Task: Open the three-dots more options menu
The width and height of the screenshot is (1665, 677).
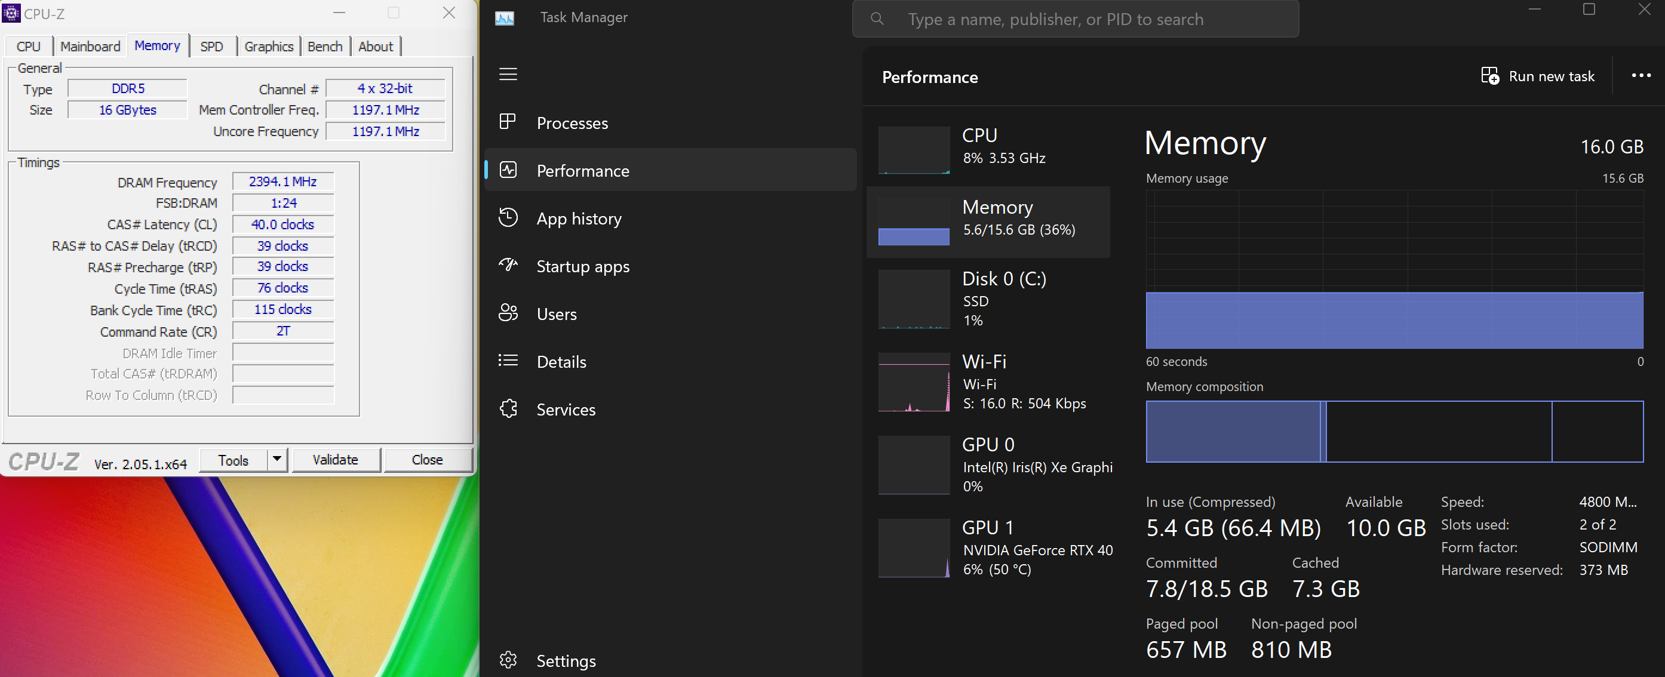Action: (1641, 76)
